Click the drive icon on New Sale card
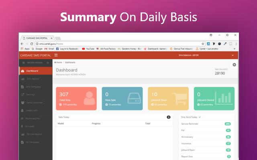Screen dimensions: 257x160 [134, 98]
